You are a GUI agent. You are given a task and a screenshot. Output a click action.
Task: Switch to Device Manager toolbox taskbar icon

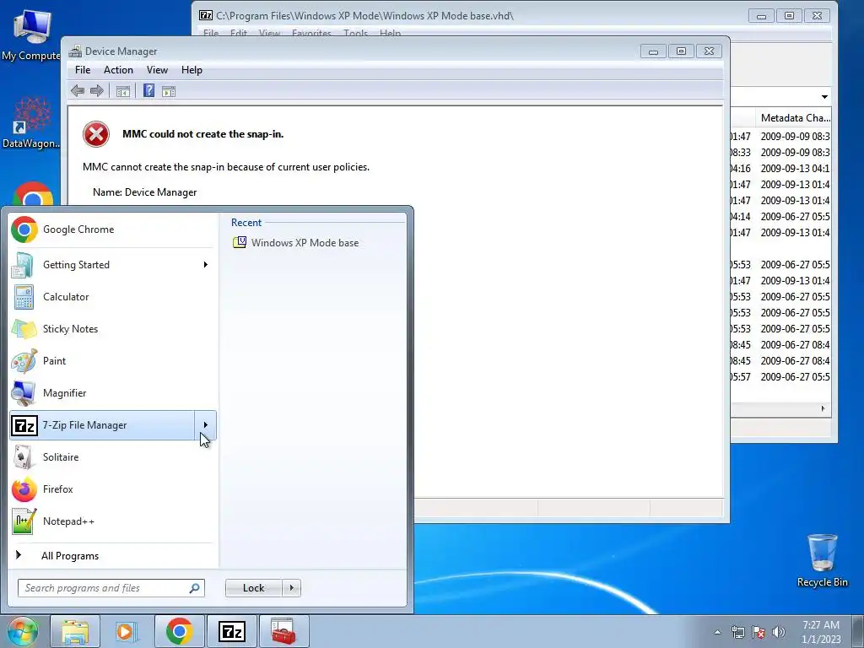point(283,631)
